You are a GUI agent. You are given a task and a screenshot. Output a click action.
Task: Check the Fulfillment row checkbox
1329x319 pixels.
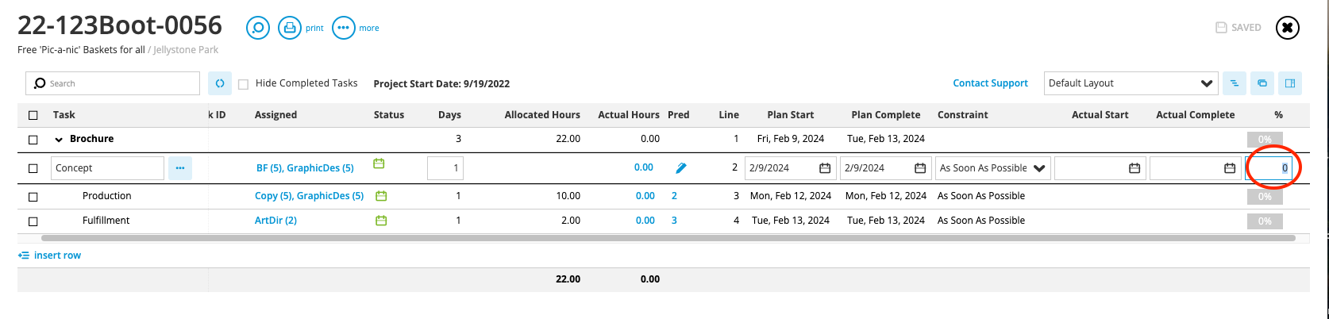33,221
